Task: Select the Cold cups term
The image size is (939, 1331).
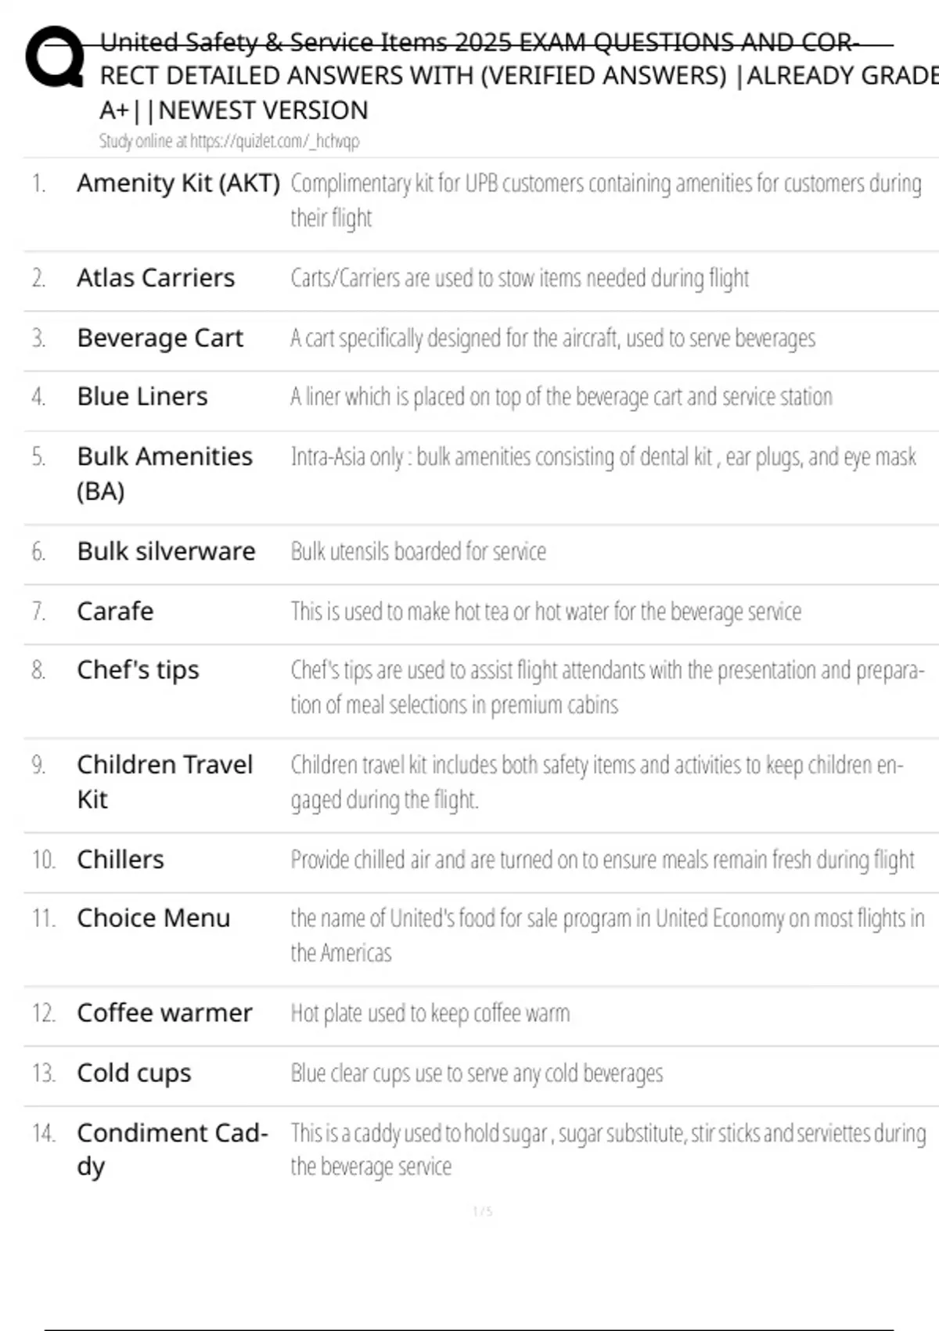Action: (134, 1073)
